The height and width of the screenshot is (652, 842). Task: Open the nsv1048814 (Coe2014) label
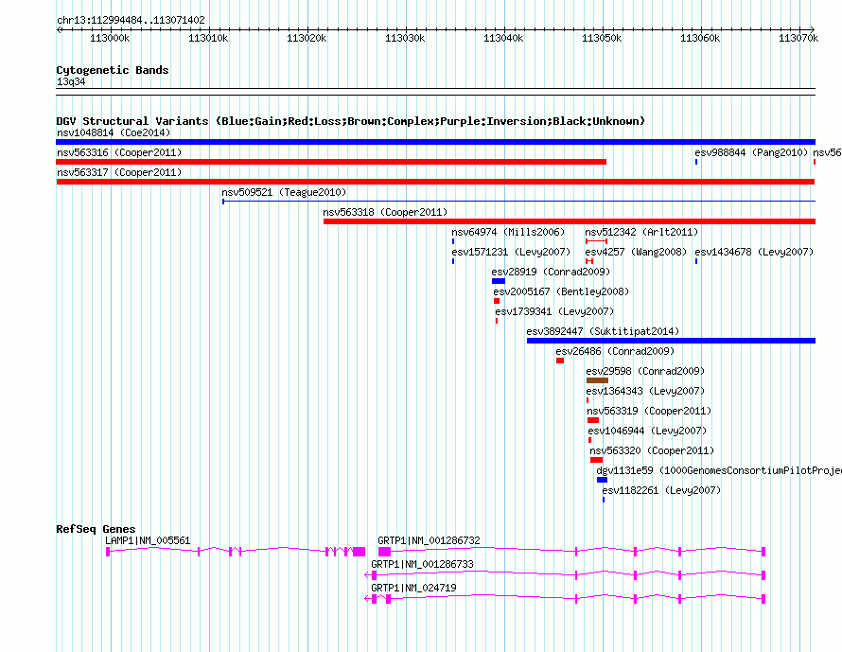pos(114,132)
